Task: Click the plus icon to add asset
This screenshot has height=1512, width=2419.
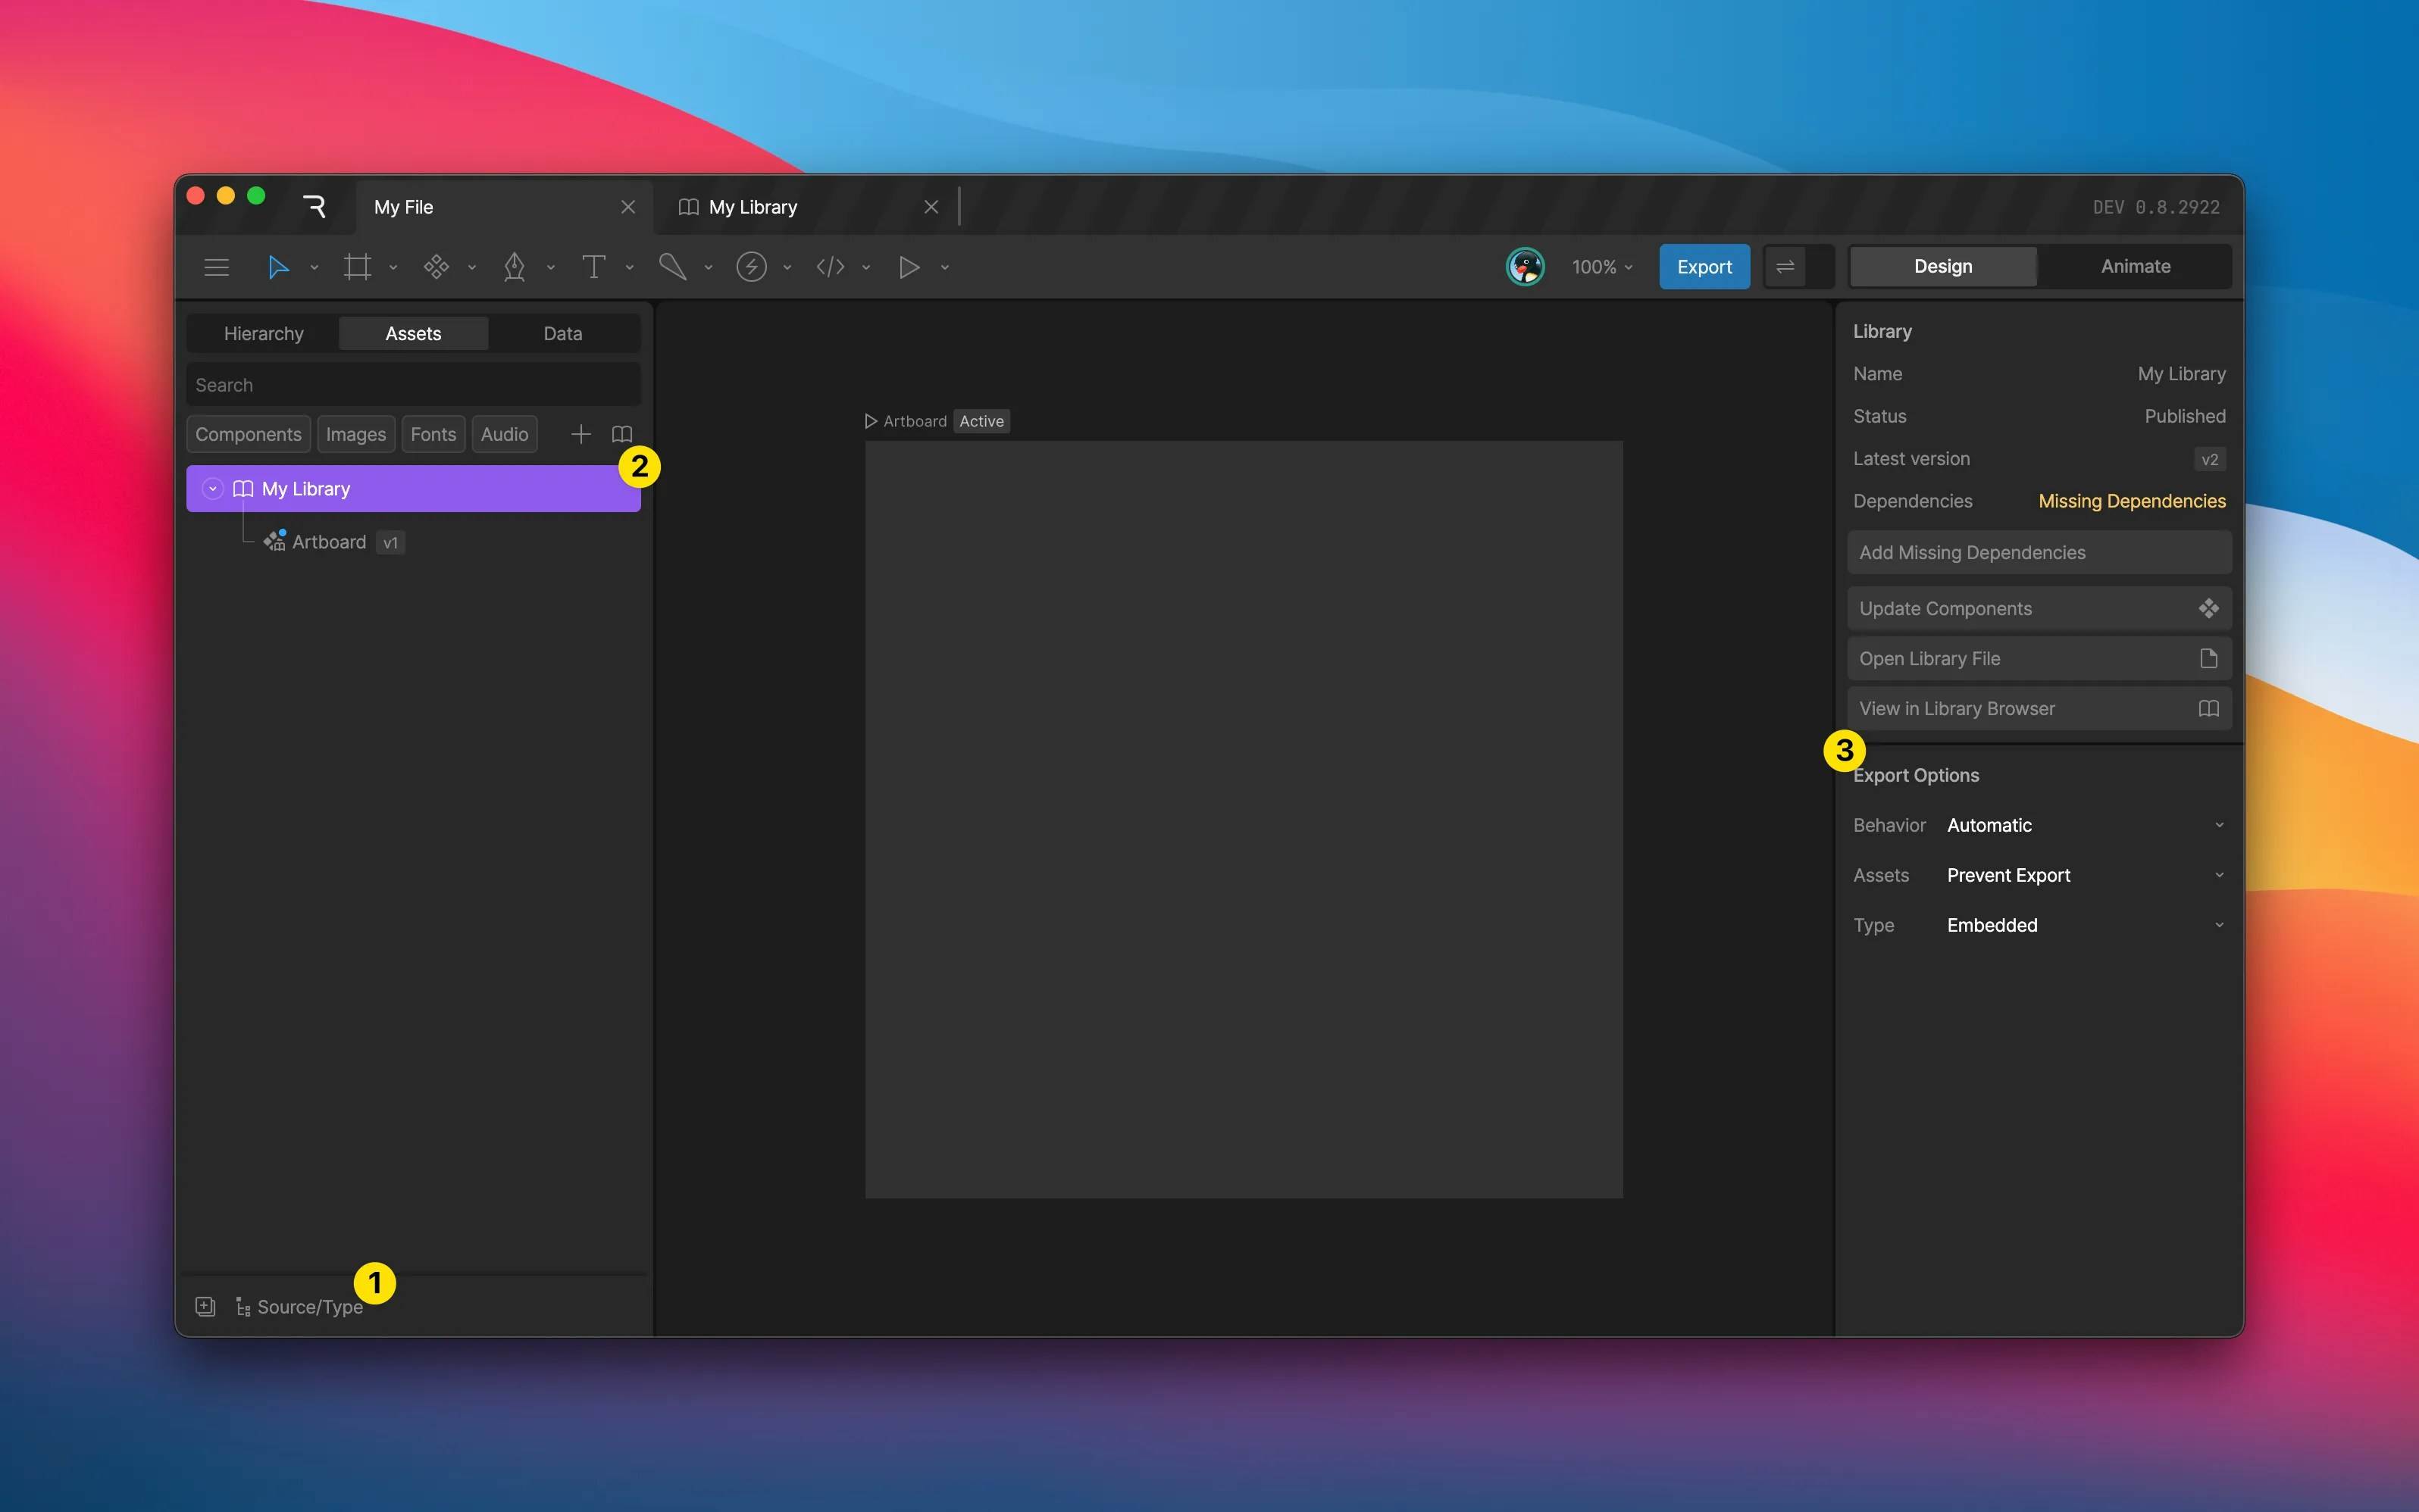Action: pyautogui.click(x=580, y=434)
